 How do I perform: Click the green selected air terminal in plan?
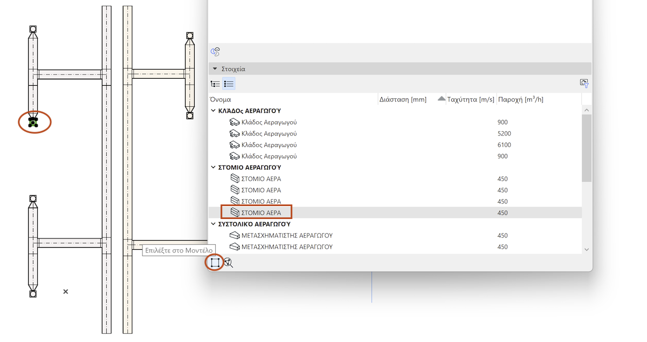point(33,122)
